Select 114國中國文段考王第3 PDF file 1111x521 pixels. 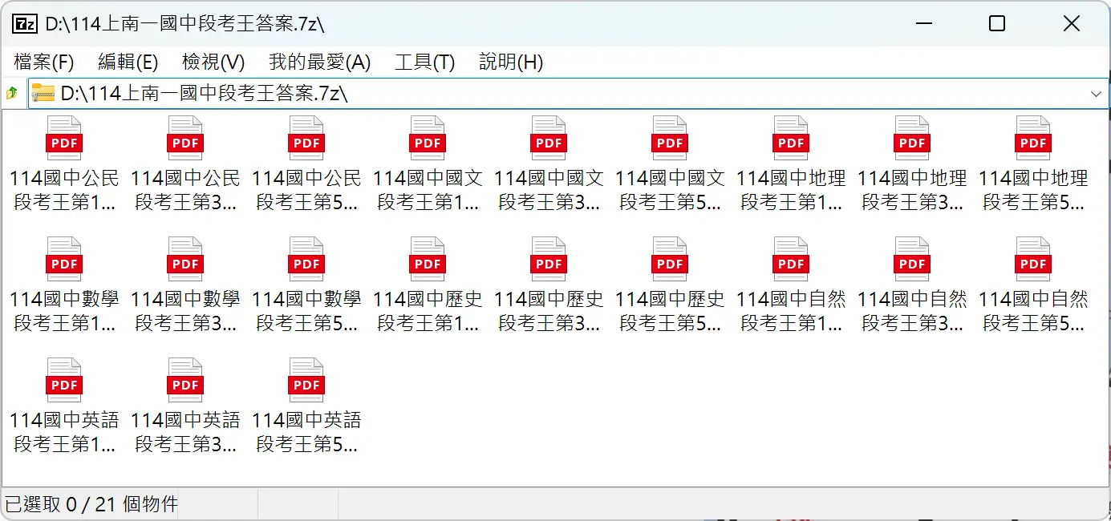pos(549,139)
